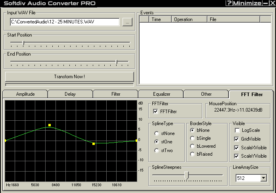
Task: Click the help question mark icon
Action: tap(229, 3)
